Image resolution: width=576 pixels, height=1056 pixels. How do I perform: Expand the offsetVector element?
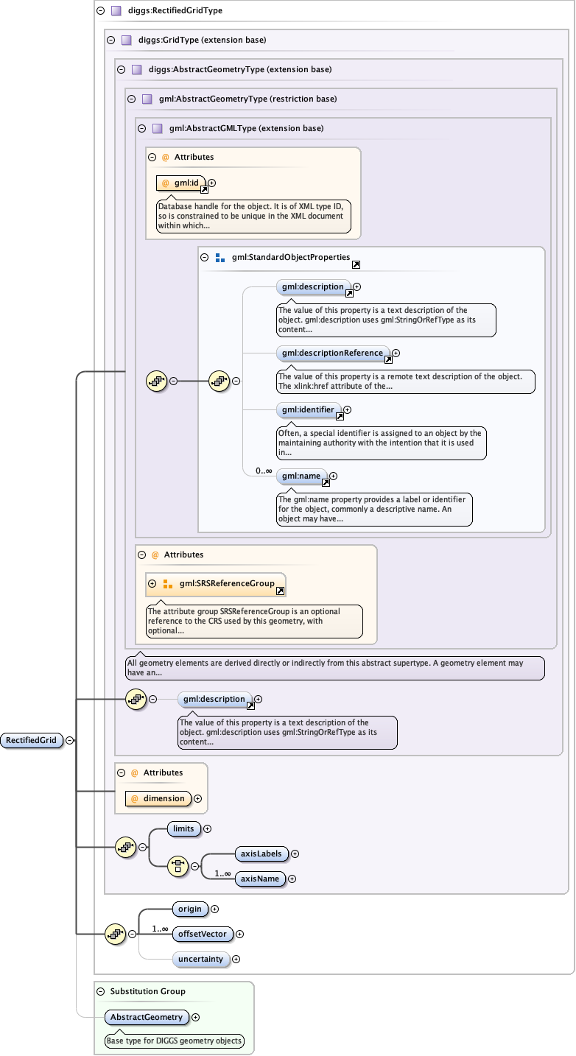(239, 934)
